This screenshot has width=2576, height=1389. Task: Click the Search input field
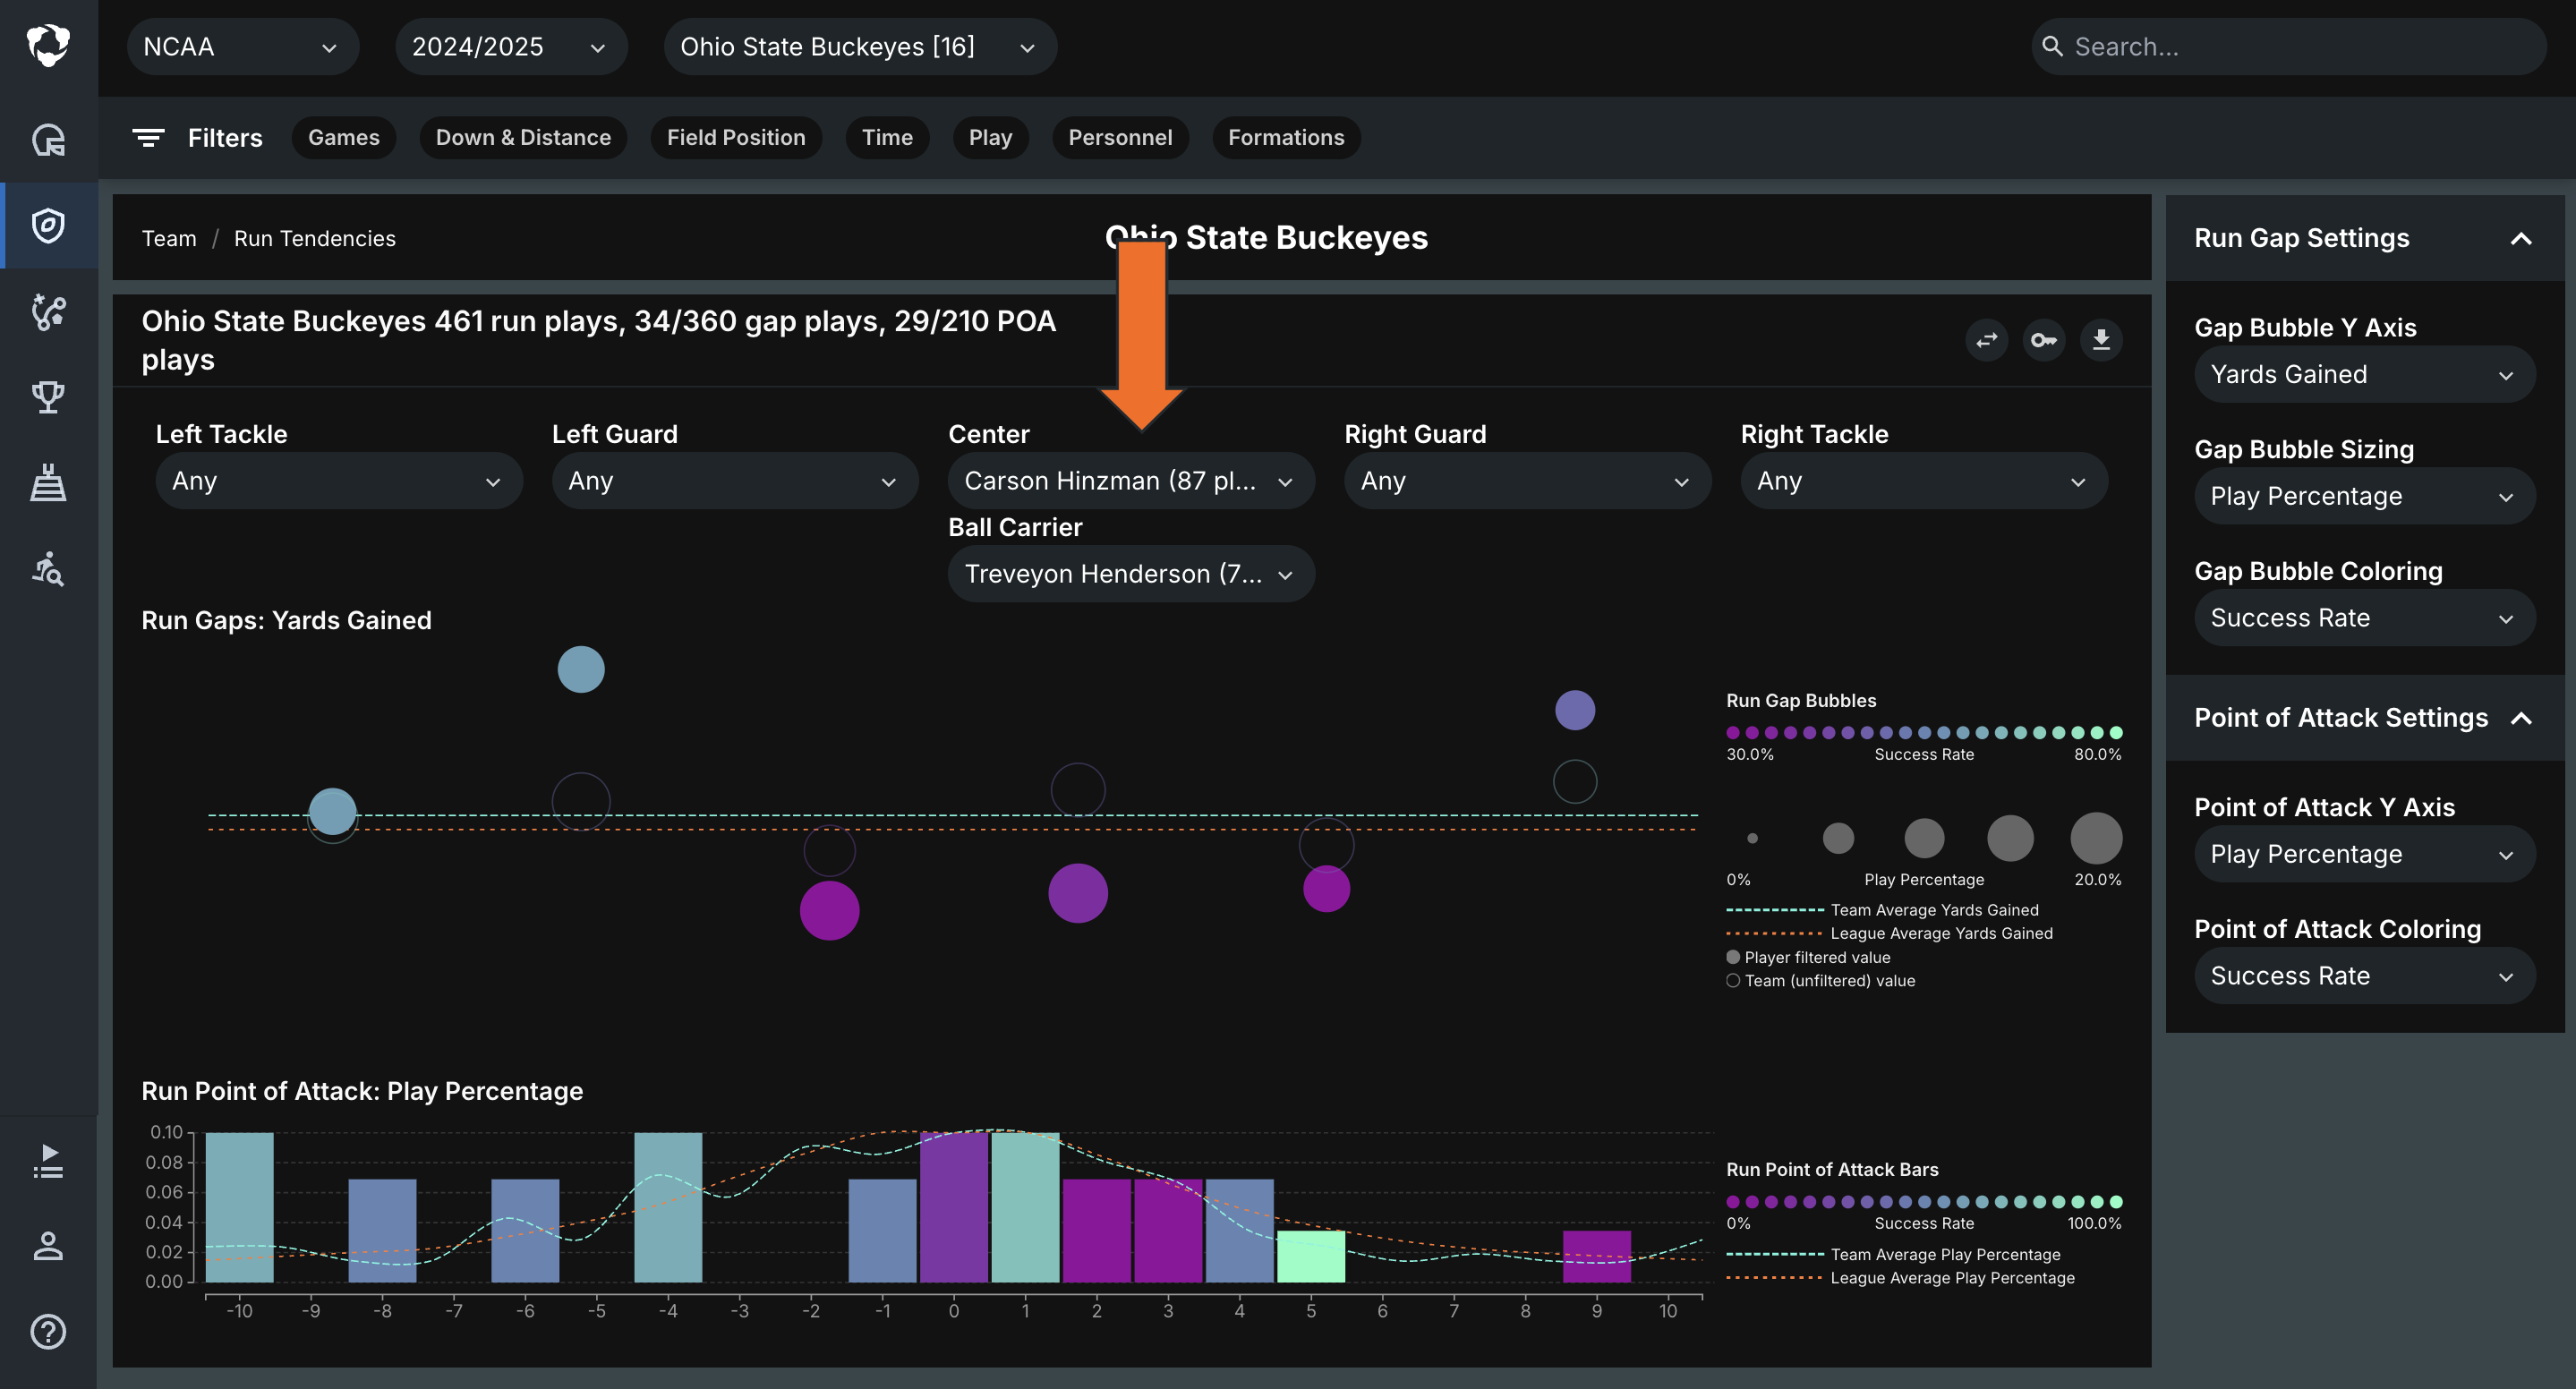(2288, 46)
